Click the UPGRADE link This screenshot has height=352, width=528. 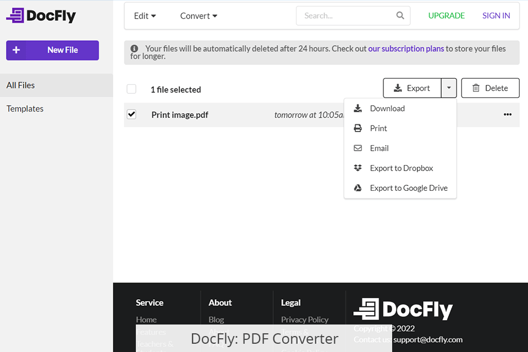(446, 15)
